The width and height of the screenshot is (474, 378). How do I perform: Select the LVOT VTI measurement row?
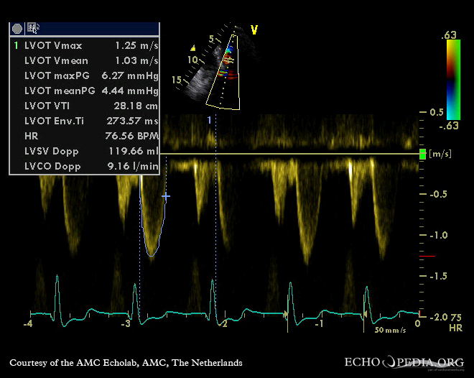click(x=85, y=106)
